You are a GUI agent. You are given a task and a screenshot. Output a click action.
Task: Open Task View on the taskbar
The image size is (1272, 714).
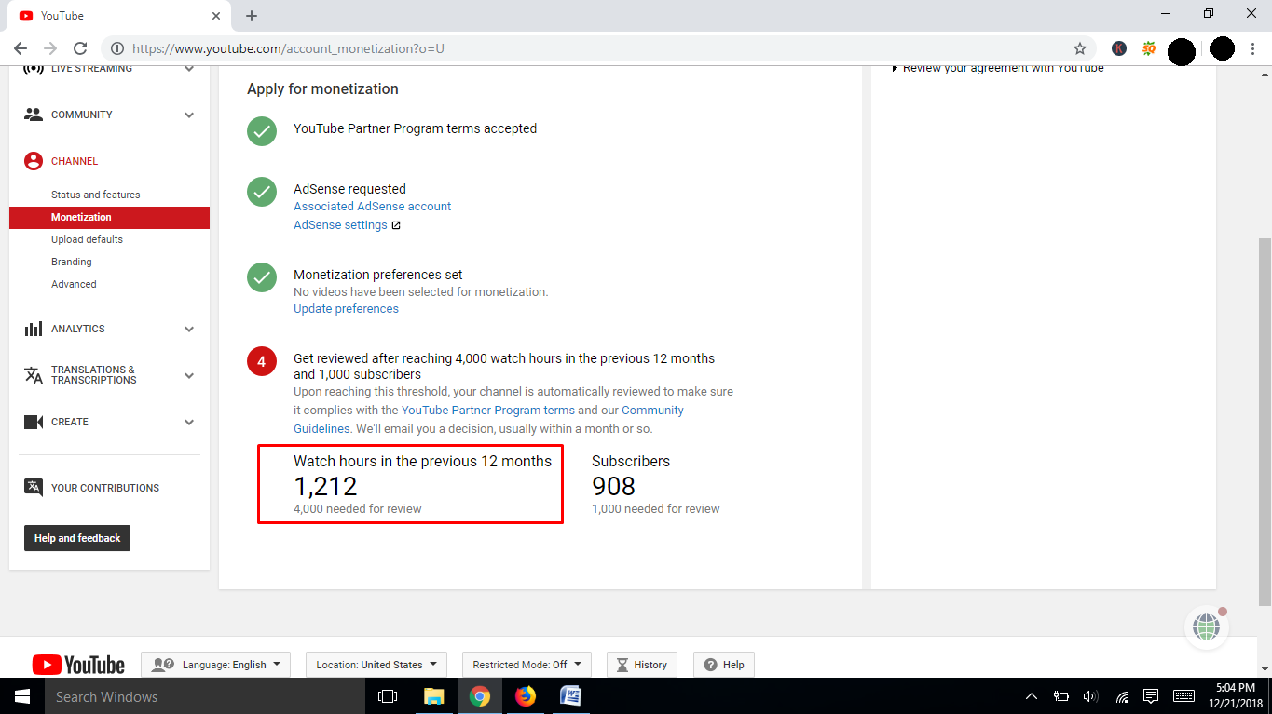(x=388, y=696)
